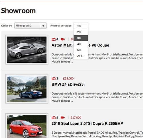The width and height of the screenshot is (143, 138).
Task: Choose ALL results per page
Action: coord(81,56)
